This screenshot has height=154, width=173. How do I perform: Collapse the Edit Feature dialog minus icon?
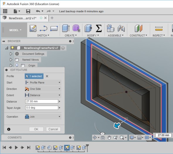tap(6, 70)
